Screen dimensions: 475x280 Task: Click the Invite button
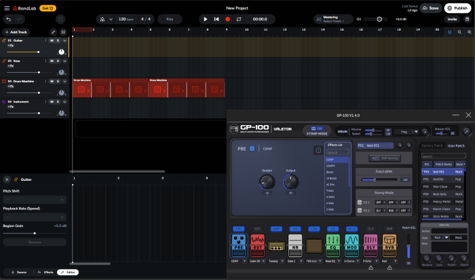click(x=453, y=19)
